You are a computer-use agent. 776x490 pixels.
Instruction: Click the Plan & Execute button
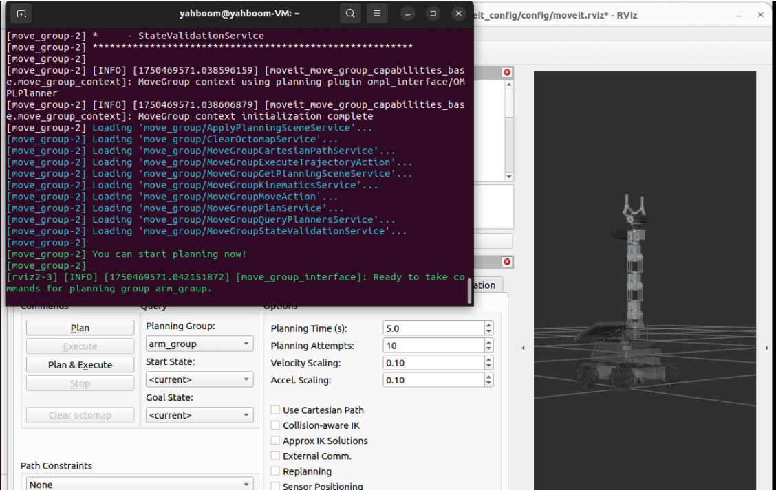coord(80,365)
